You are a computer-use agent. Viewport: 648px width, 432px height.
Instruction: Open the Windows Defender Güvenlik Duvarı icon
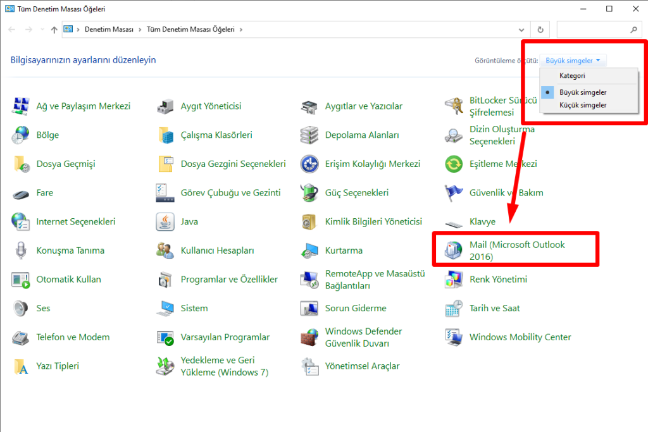click(309, 337)
